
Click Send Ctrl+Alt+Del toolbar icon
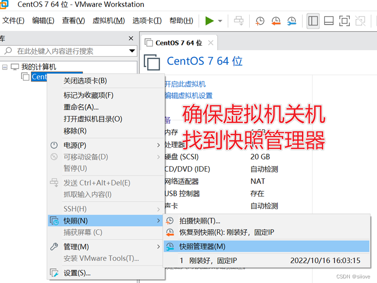tap(239, 21)
